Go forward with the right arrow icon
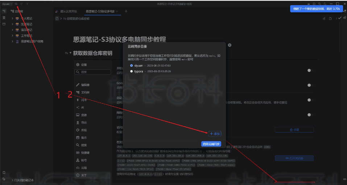 (x=27, y=4)
